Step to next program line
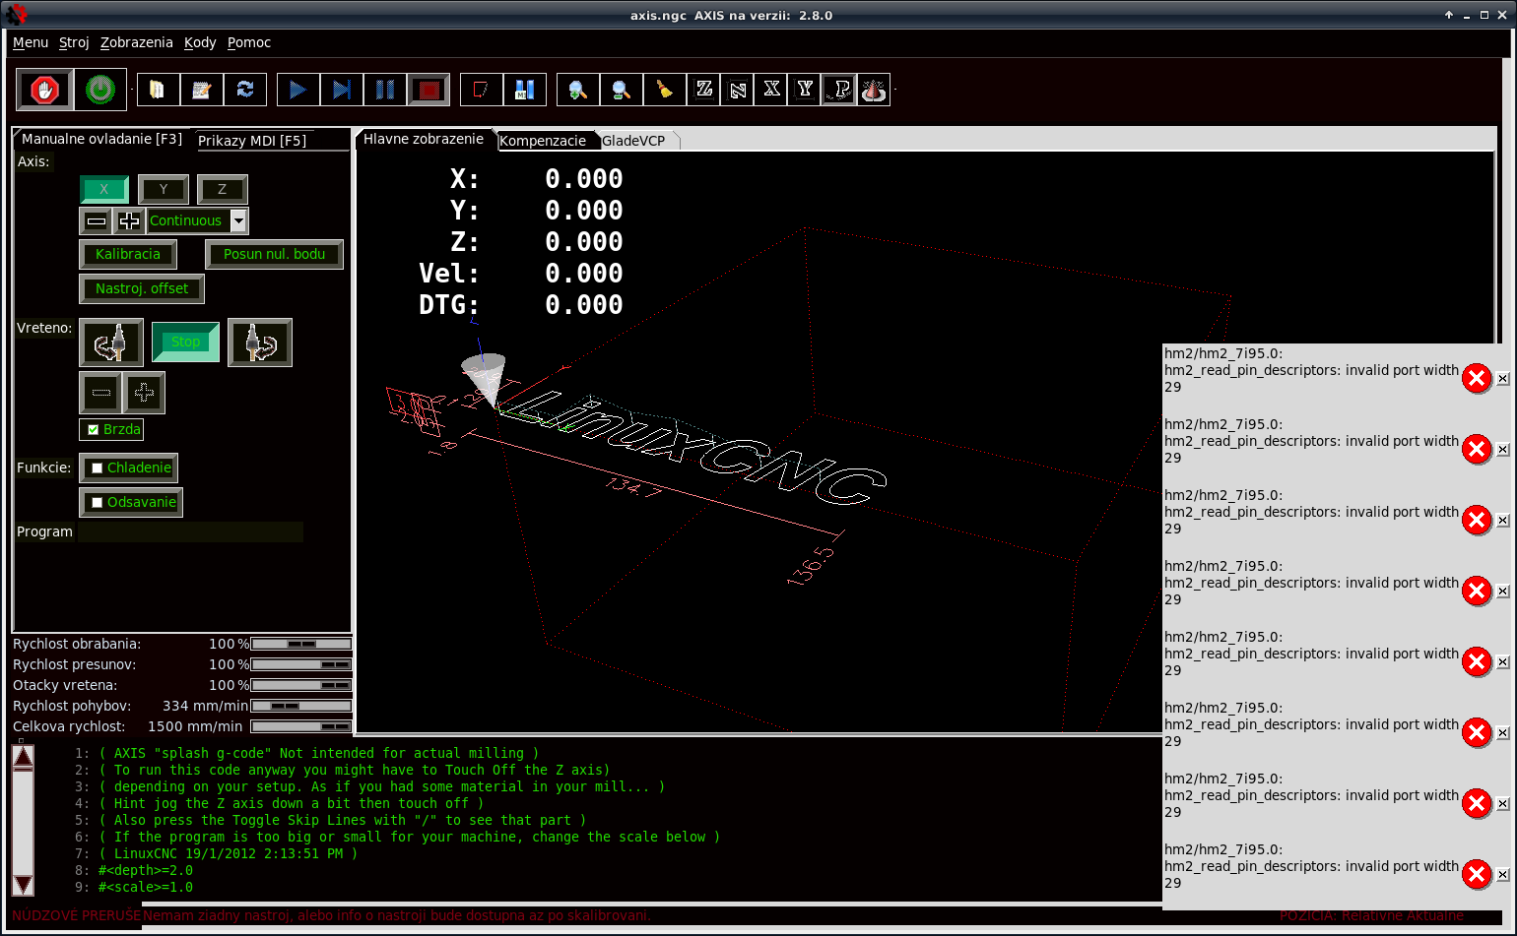 [x=341, y=90]
